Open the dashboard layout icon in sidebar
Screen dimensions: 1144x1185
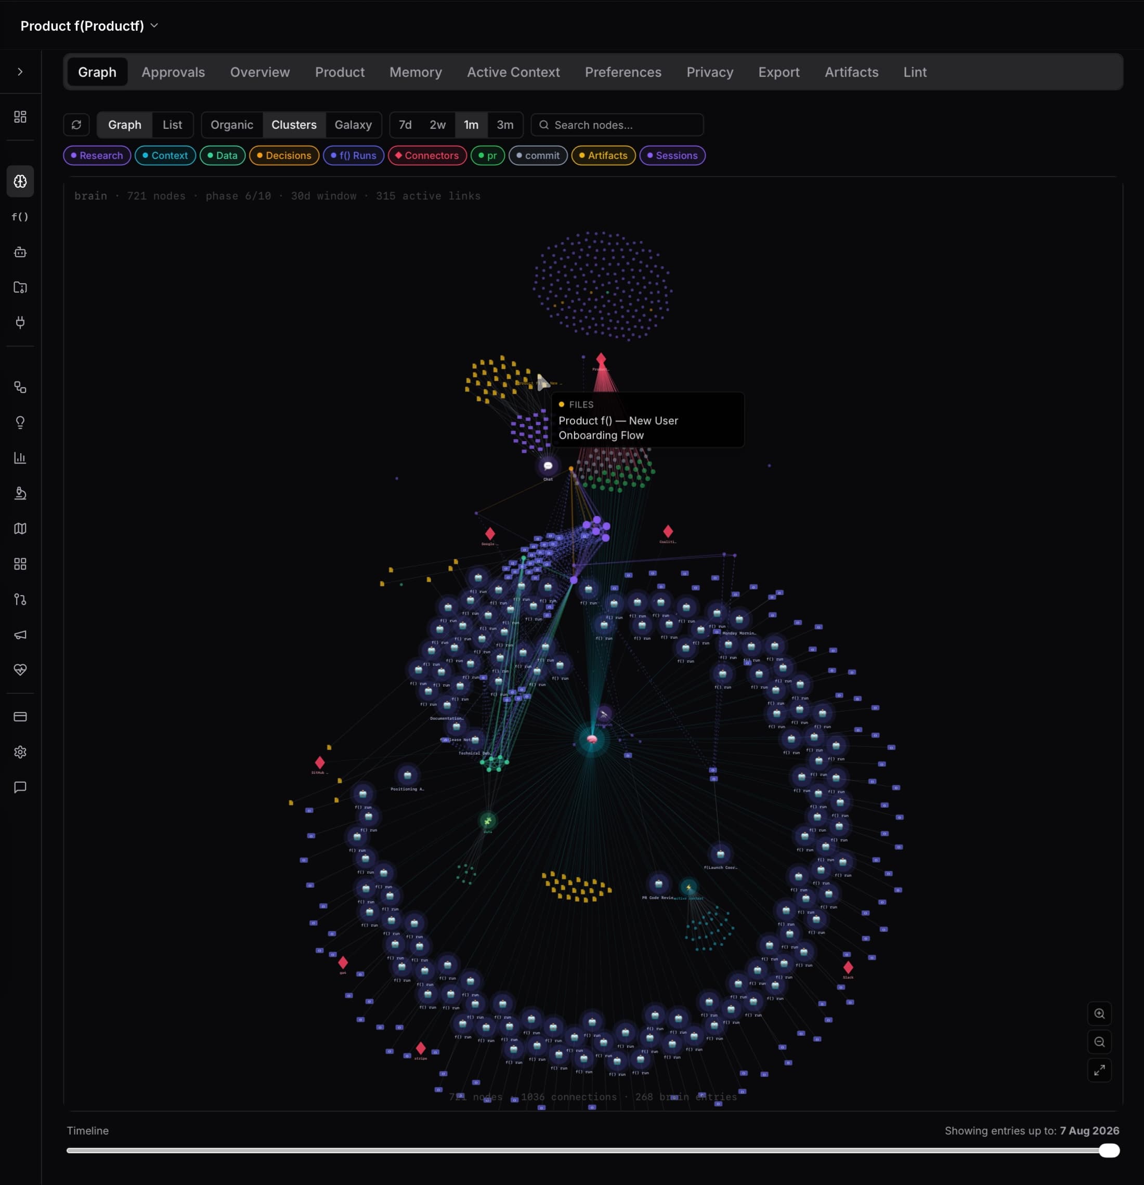tap(20, 117)
